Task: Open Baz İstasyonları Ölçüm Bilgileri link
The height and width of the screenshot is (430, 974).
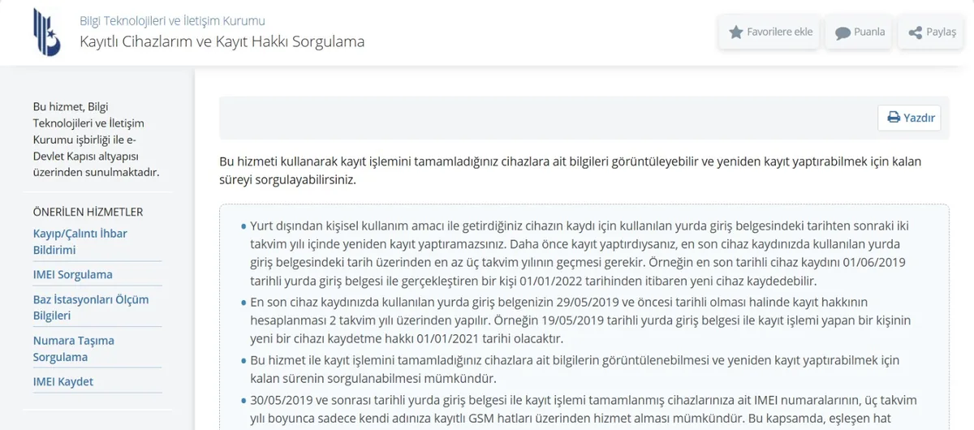Action: (x=91, y=307)
